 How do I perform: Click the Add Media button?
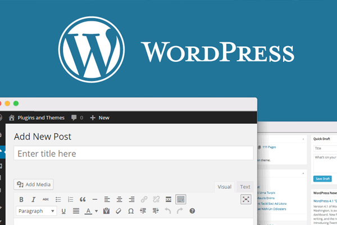pos(34,184)
